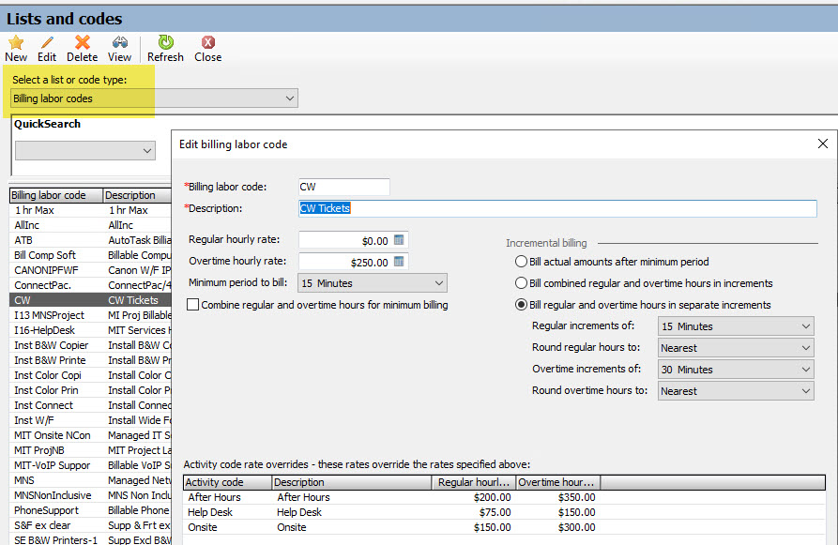Click the Close toolbar icon
The image size is (838, 545).
tap(208, 42)
